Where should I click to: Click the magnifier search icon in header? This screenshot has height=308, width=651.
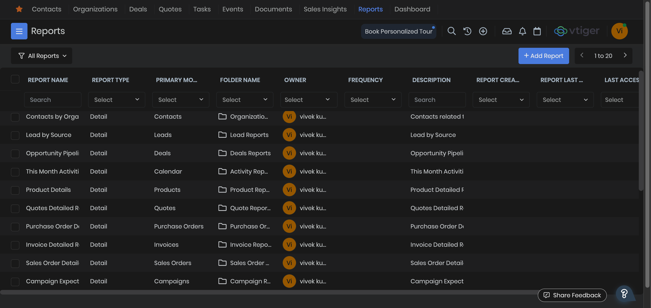click(451, 31)
